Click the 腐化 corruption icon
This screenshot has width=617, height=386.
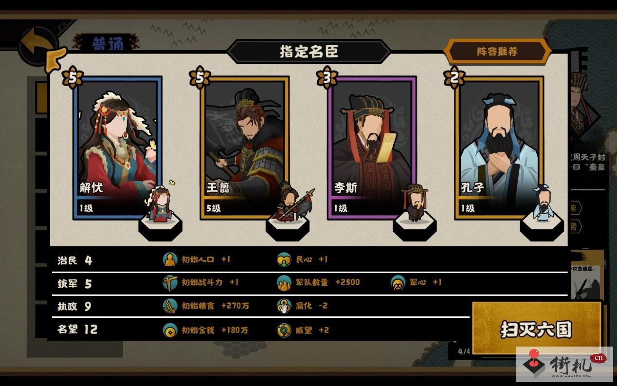click(x=284, y=306)
